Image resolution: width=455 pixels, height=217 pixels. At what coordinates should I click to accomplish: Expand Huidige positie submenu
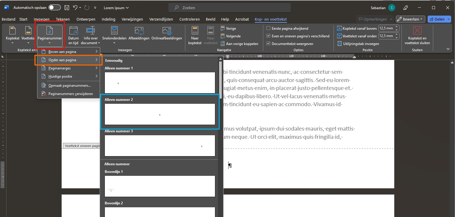(x=69, y=76)
